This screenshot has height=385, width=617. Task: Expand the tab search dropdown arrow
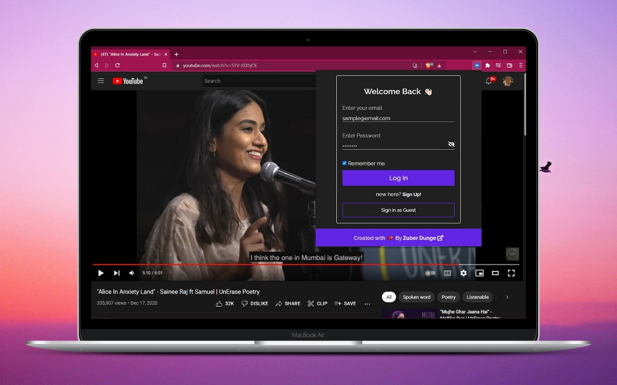475,51
